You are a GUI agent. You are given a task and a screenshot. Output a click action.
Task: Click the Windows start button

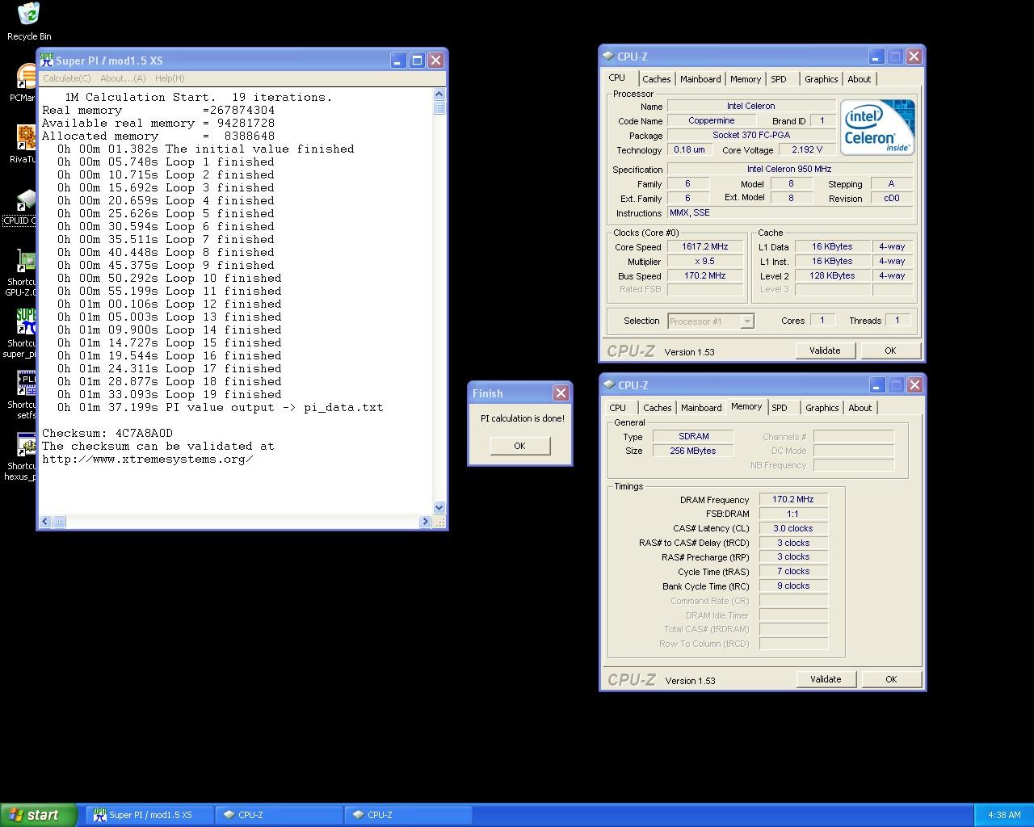click(x=39, y=815)
